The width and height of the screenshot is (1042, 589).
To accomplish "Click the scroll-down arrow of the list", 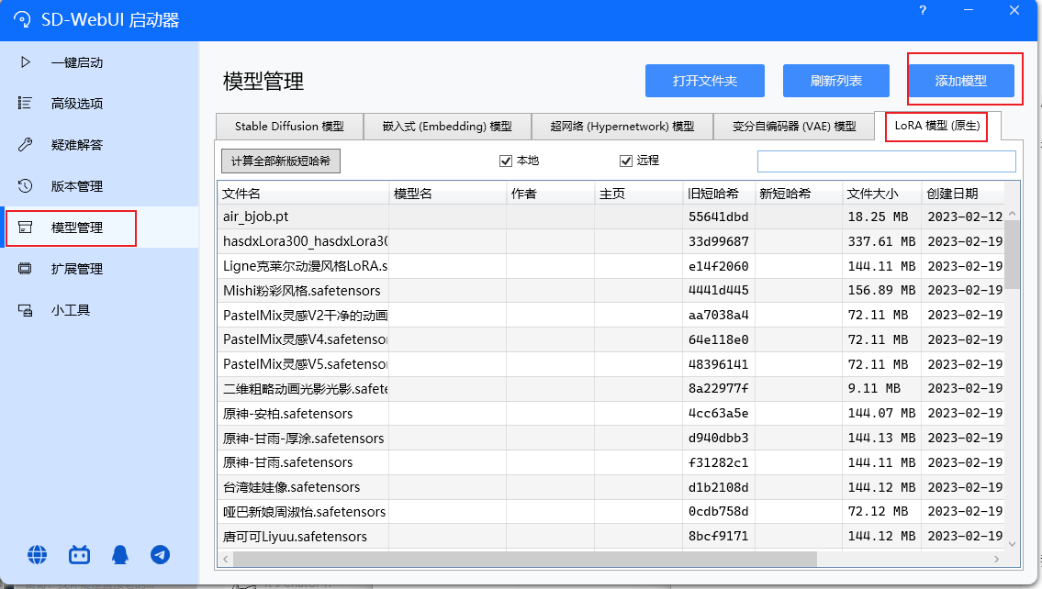I will tap(1012, 544).
